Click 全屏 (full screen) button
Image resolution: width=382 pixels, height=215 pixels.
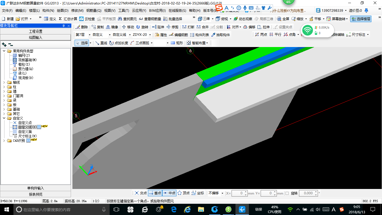pyautogui.click(x=283, y=19)
